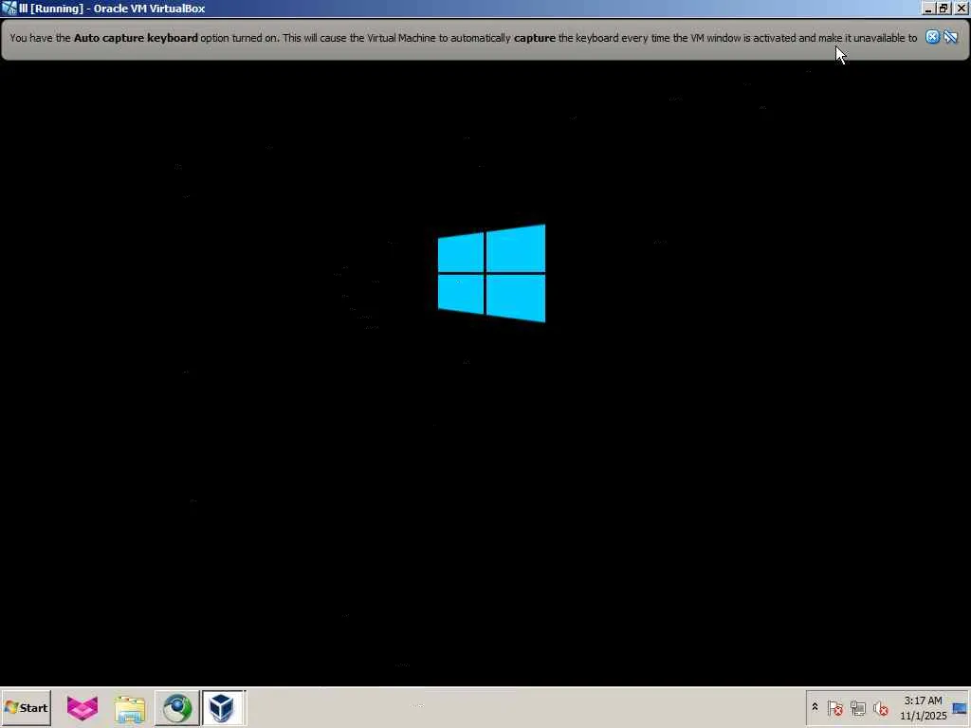
Task: Click the VirtualBox title bar system icon
Action: [x=9, y=8]
